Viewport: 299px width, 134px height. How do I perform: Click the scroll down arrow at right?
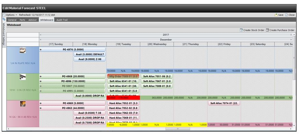(x=294, y=125)
